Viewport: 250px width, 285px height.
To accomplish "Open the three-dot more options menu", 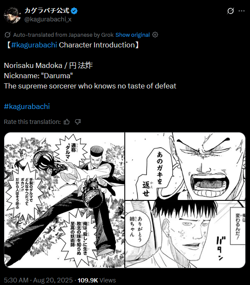I will pos(241,11).
